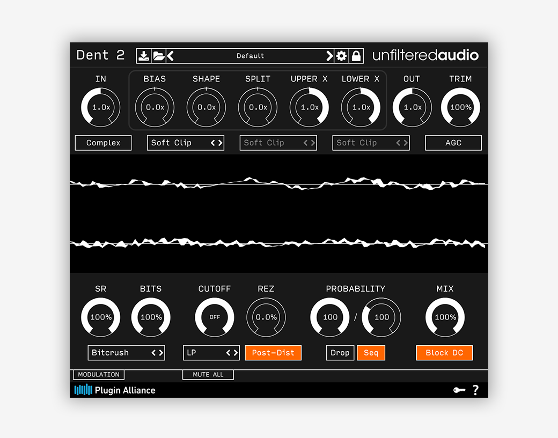Click previous arrow on LP selector

point(228,353)
